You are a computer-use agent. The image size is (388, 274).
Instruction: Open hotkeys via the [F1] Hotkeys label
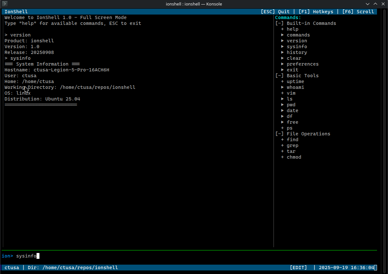[x=316, y=11]
